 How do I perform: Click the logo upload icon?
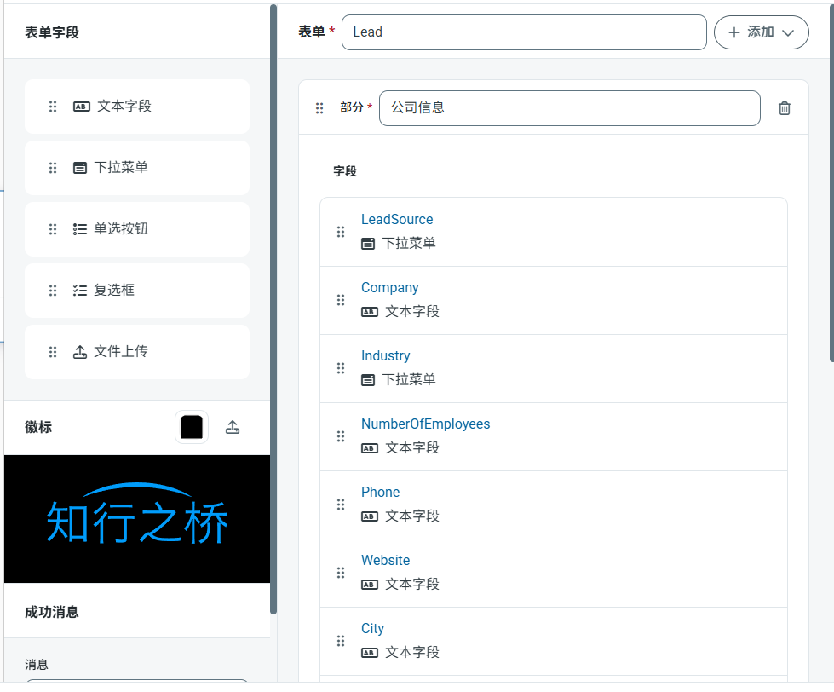pos(233,428)
